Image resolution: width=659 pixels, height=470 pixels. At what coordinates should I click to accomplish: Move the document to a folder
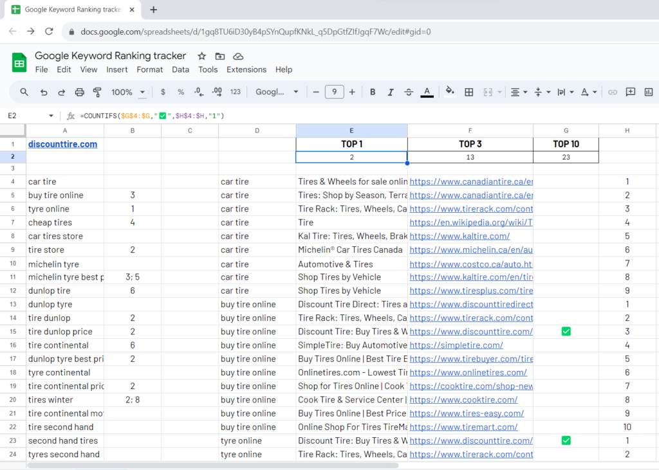pos(220,56)
